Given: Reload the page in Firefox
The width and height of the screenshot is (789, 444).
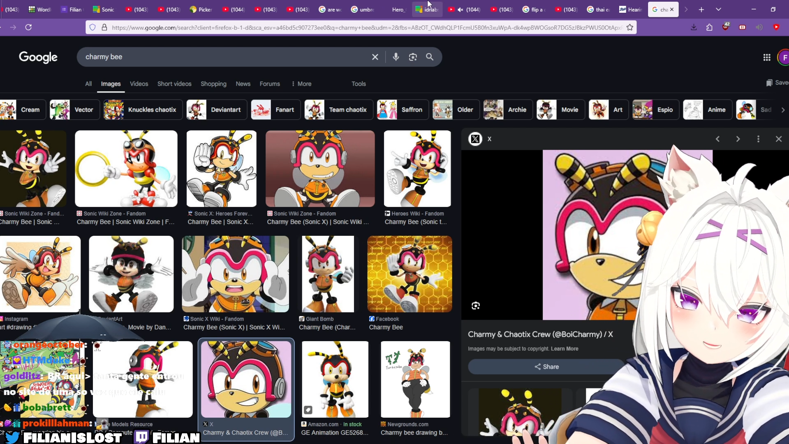Looking at the screenshot, I should pyautogui.click(x=28, y=27).
